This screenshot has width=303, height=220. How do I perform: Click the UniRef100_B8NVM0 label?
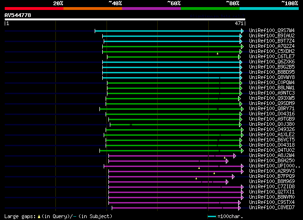click(272, 197)
